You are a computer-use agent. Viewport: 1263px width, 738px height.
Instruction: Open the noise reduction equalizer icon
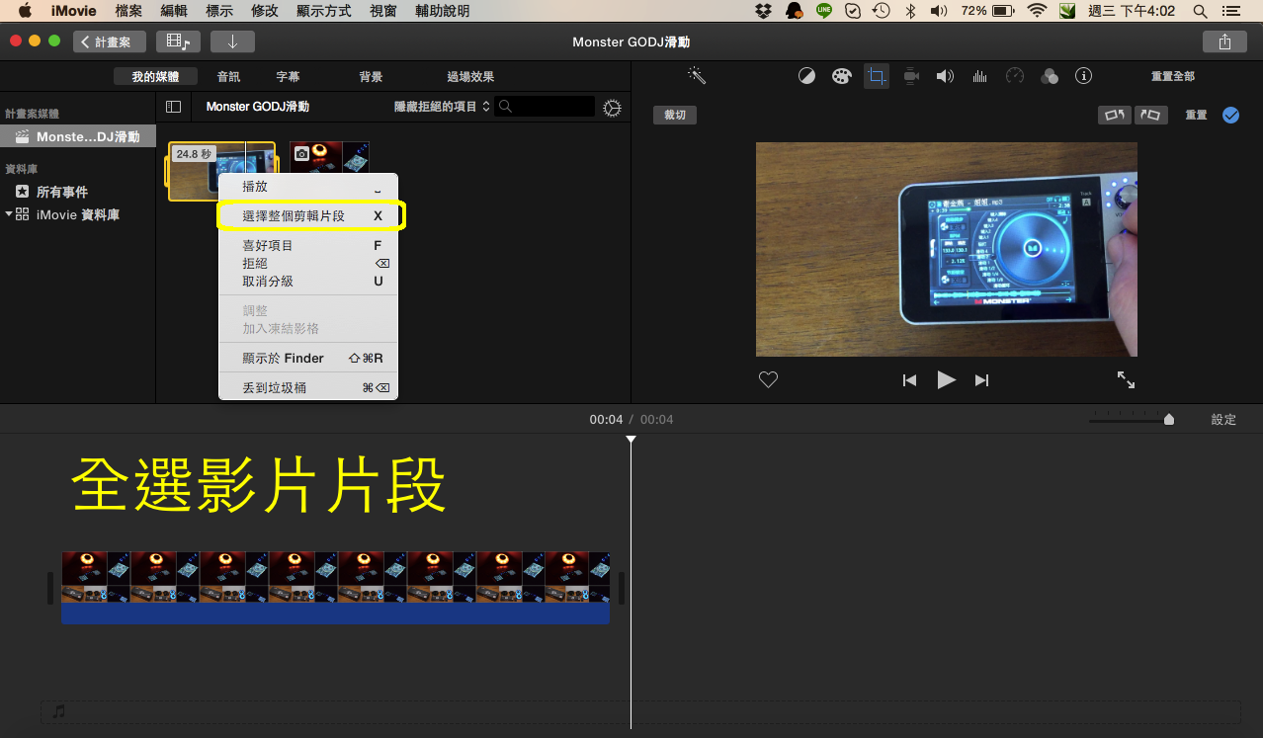(x=980, y=76)
